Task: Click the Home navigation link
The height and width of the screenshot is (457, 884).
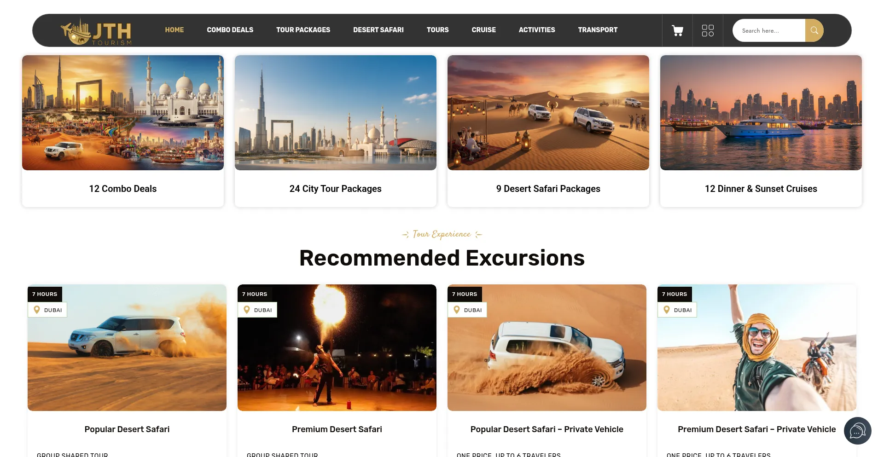Action: click(x=174, y=30)
